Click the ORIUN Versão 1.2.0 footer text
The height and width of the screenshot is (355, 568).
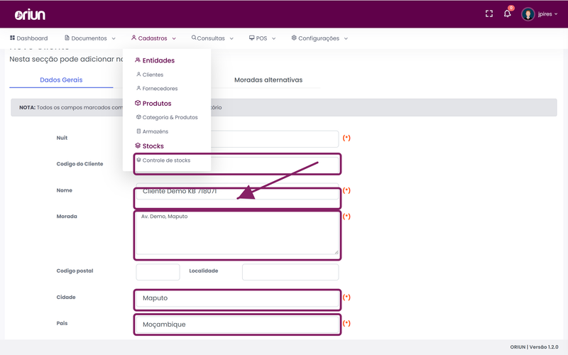534,347
